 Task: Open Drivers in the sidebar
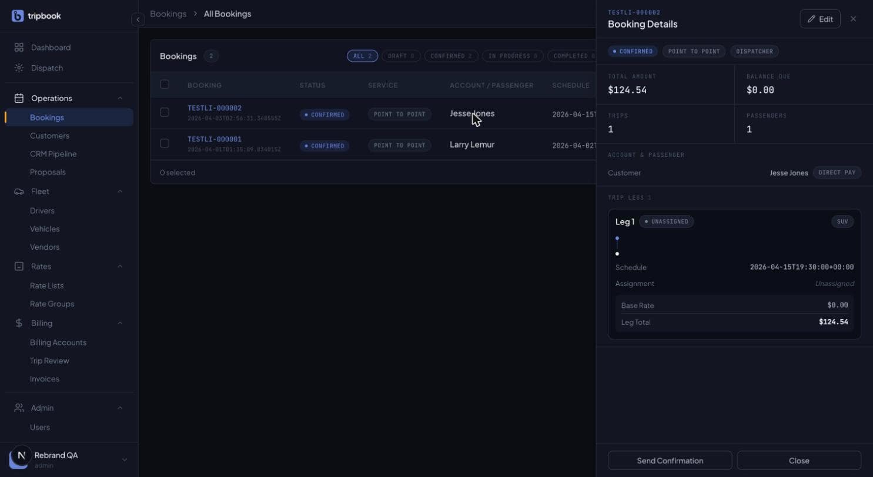click(x=42, y=211)
